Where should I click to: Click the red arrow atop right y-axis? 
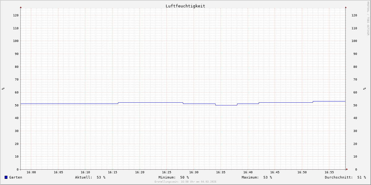pos(346,7)
